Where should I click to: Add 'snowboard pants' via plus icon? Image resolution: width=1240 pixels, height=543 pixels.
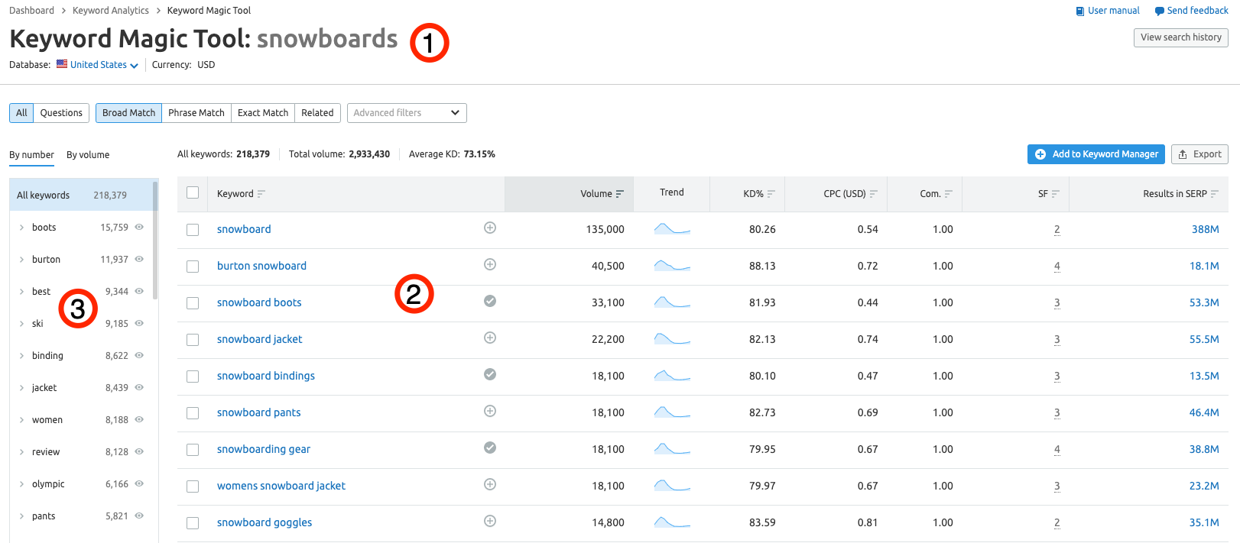pos(490,411)
